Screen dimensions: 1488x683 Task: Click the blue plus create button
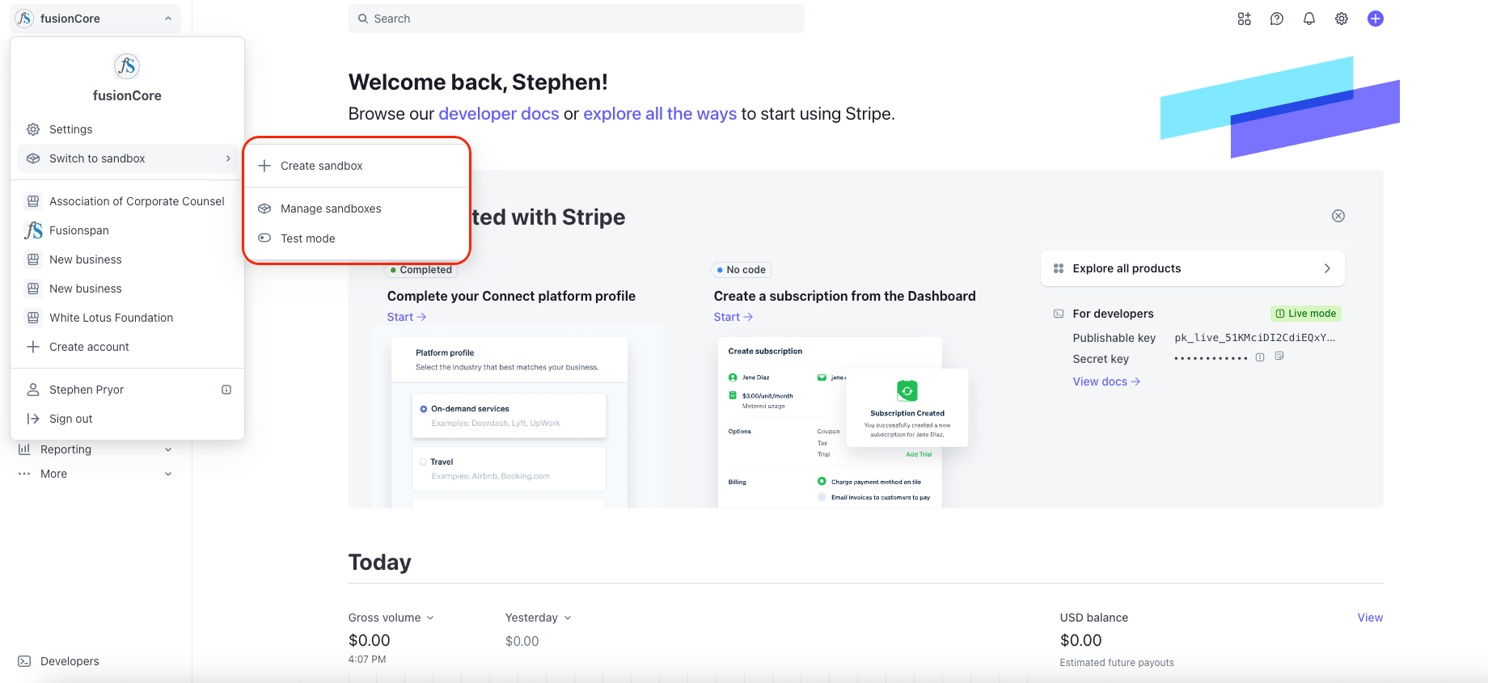pyautogui.click(x=1375, y=19)
